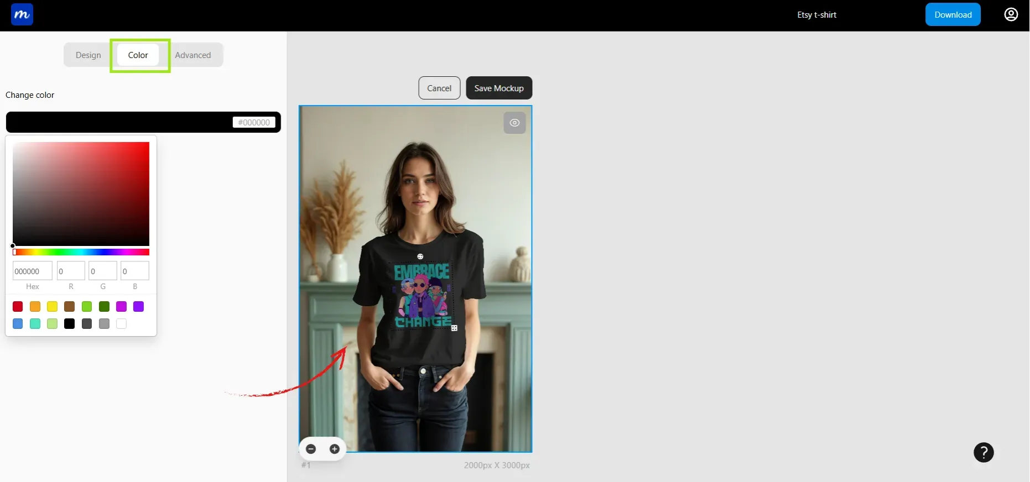Open the user account profile icon
Screen dimensions: 1030x482
[x=1011, y=14]
